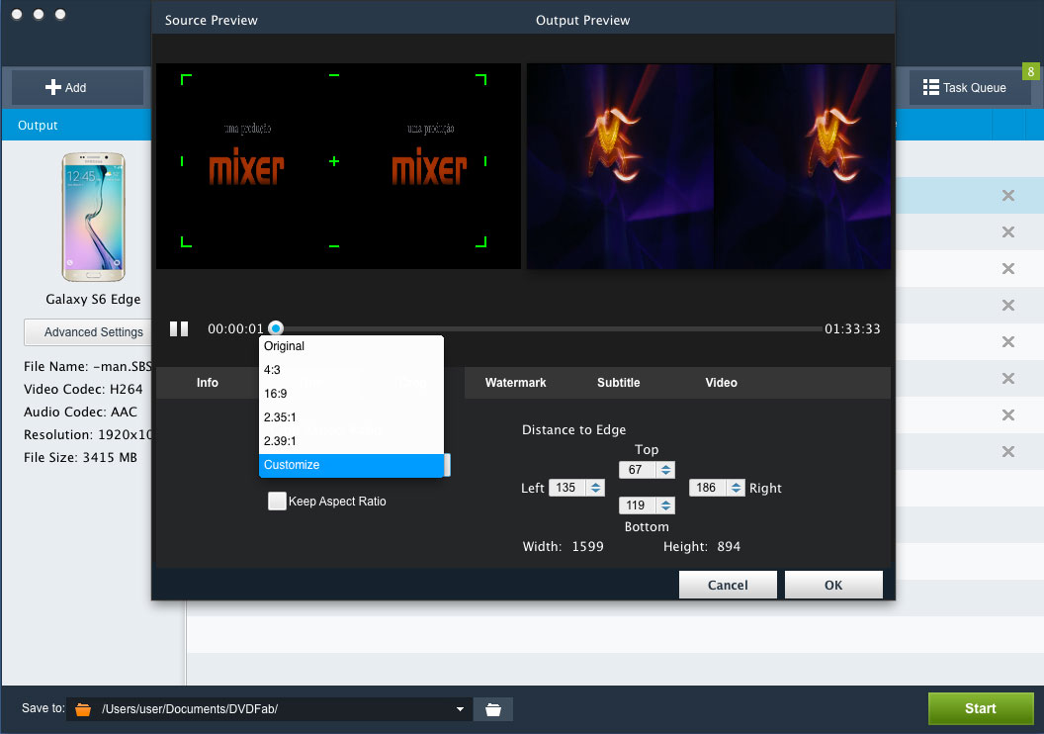Click the Output column header
1044x734 pixels.
38,126
